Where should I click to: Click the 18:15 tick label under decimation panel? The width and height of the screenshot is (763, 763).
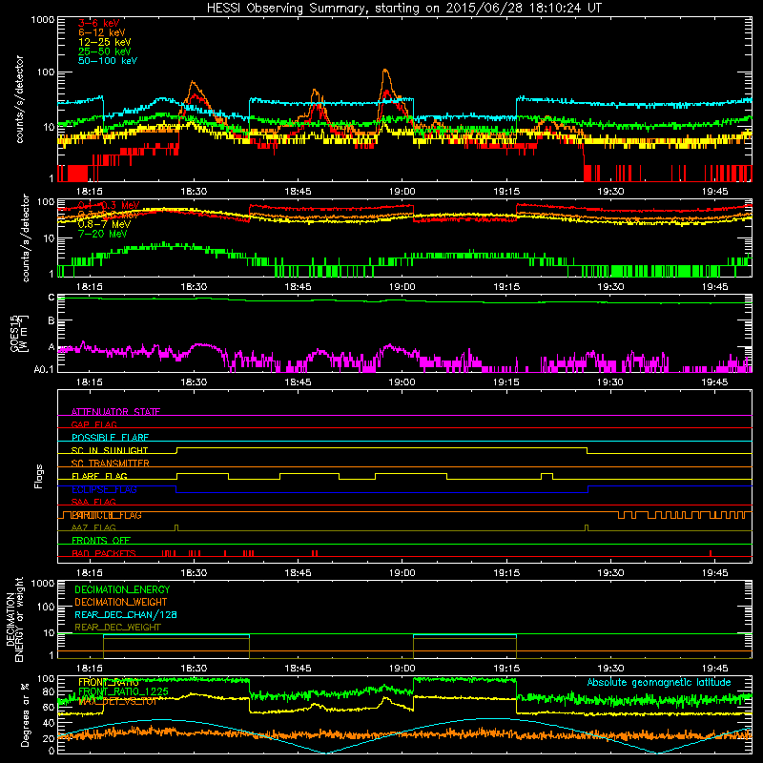coord(90,669)
